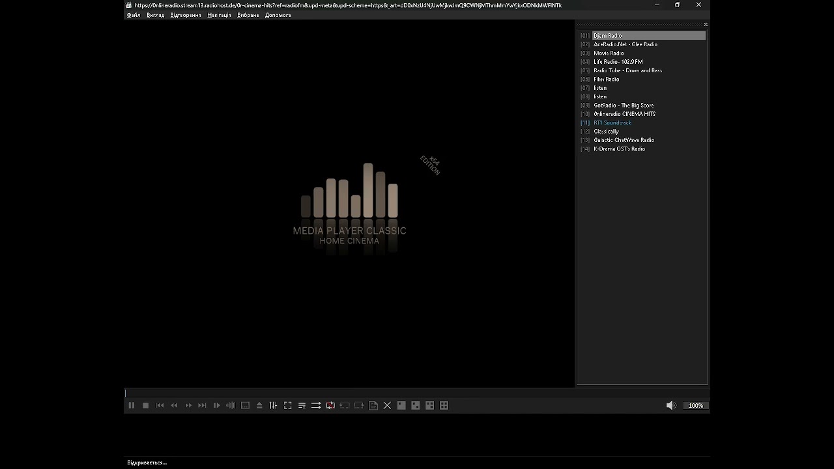Image resolution: width=834 pixels, height=469 pixels.
Task: Restore down the player window
Action: tap(678, 5)
